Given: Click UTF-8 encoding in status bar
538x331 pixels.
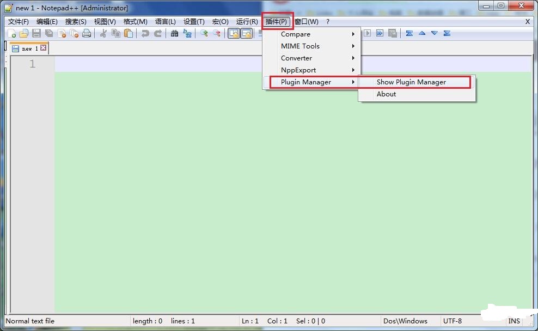Looking at the screenshot, I should [x=452, y=321].
